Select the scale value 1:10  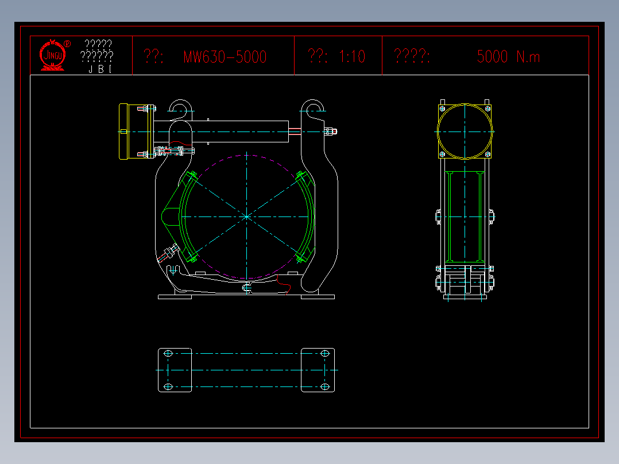coord(352,56)
